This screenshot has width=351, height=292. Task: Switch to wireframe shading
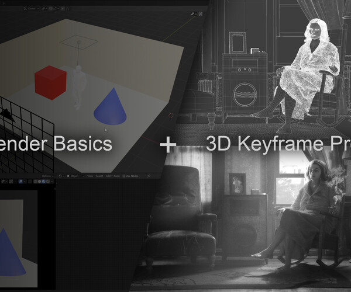[35, 182]
